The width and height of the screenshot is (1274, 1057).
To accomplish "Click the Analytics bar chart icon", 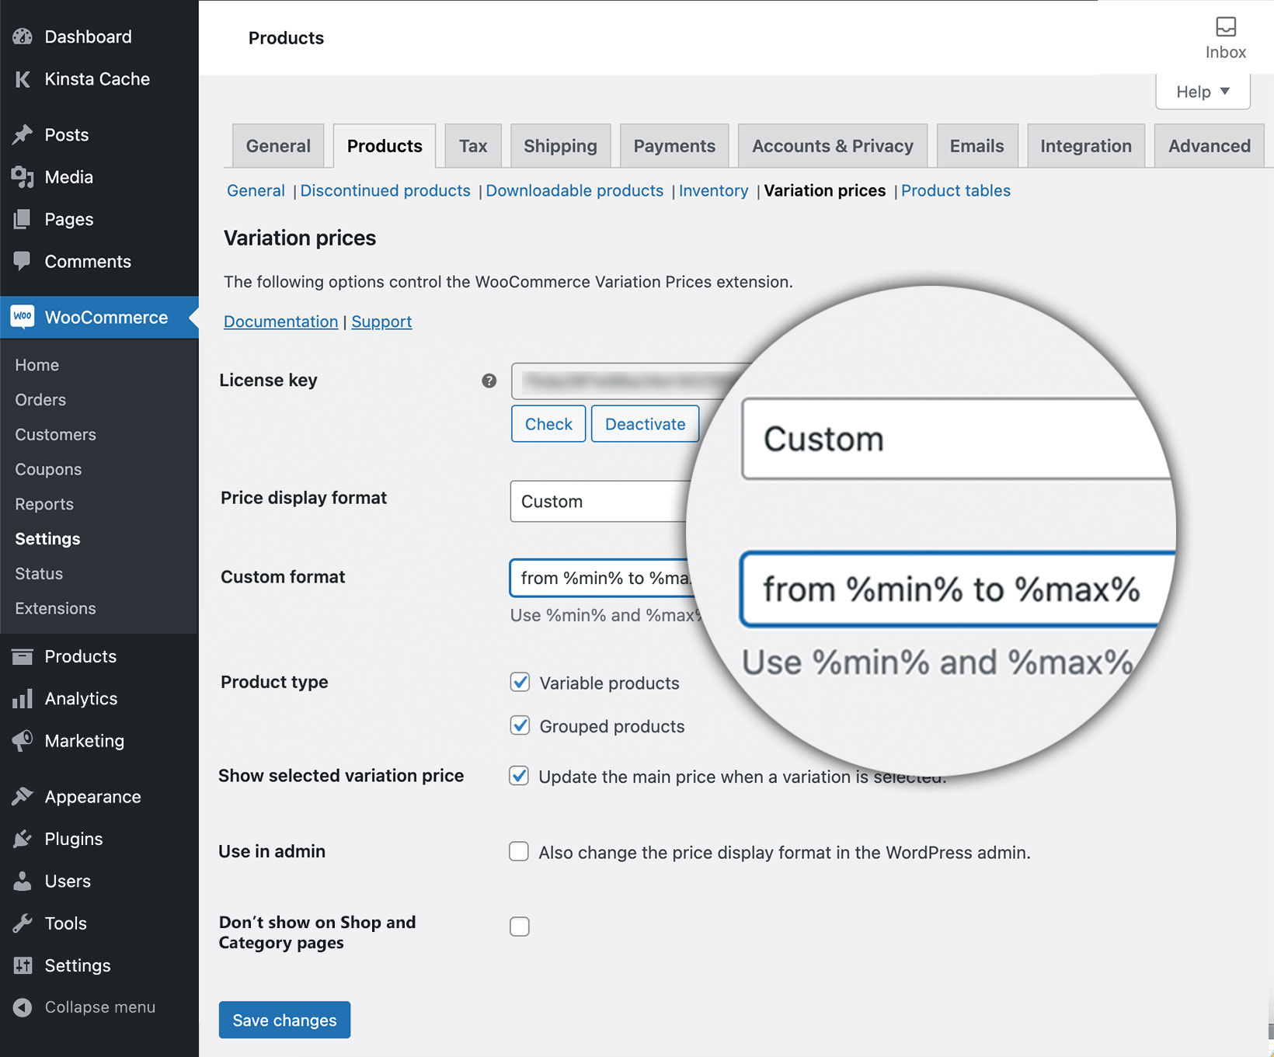I will pos(23,699).
